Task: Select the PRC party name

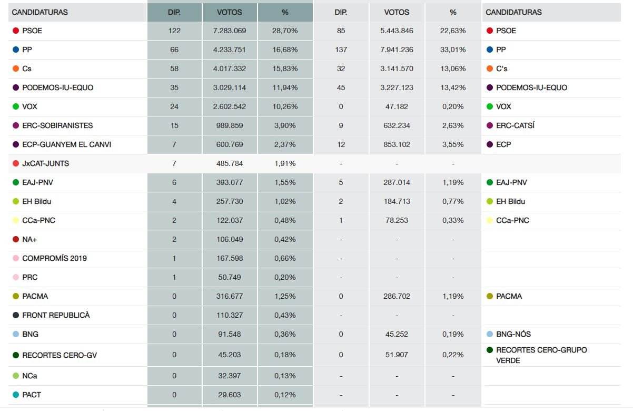Action: pos(30,277)
